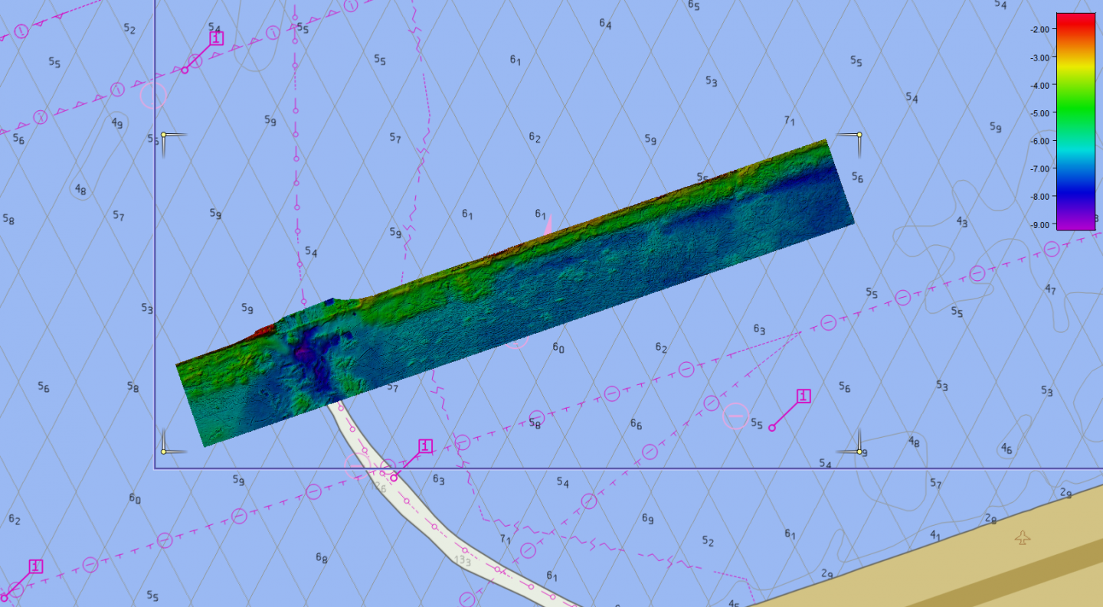Click the 6_6 depth sounding
Viewport: 1103px width, 607px height.
click(x=636, y=424)
